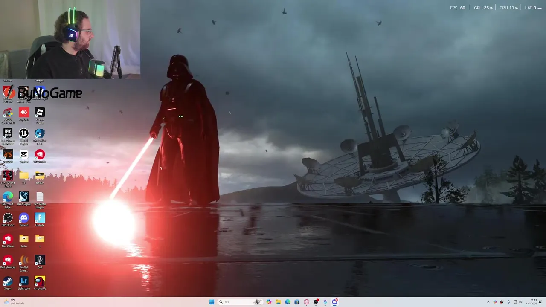Open Microsoft Edge from the taskbar
This screenshot has width=546, height=307.
click(x=288, y=302)
